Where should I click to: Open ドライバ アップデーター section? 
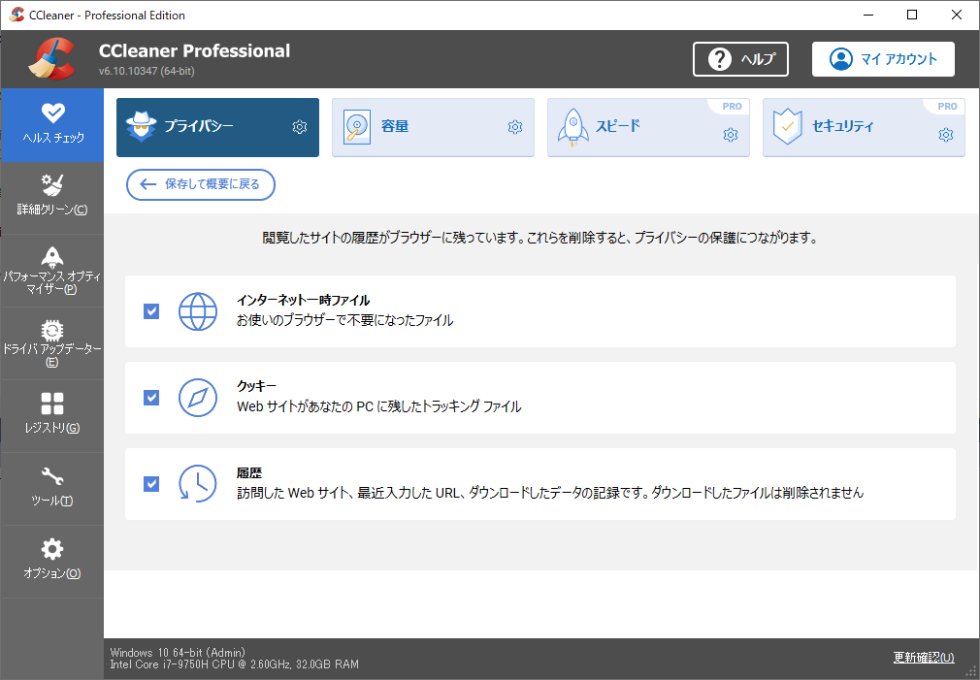pos(52,343)
